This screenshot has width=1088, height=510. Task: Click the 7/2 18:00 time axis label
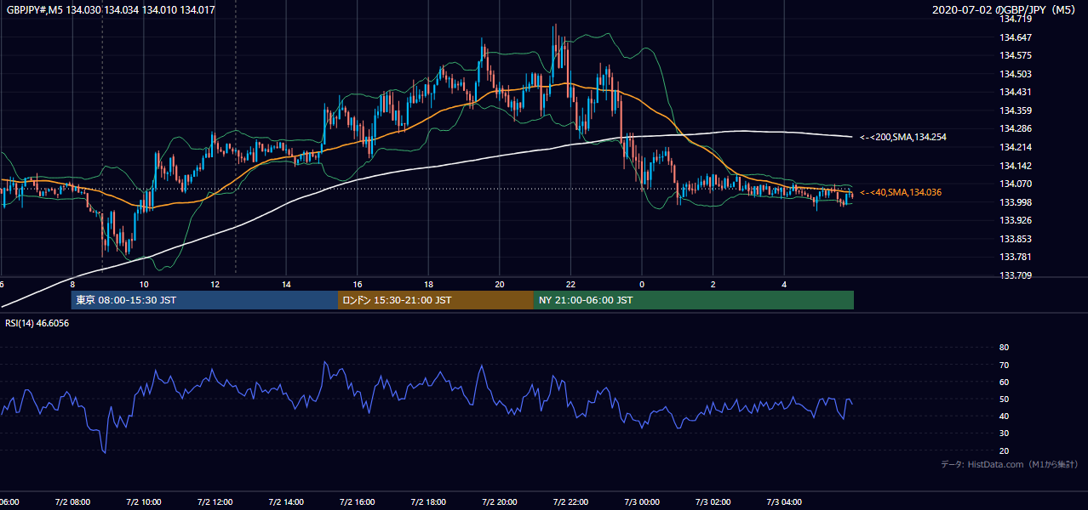(428, 501)
